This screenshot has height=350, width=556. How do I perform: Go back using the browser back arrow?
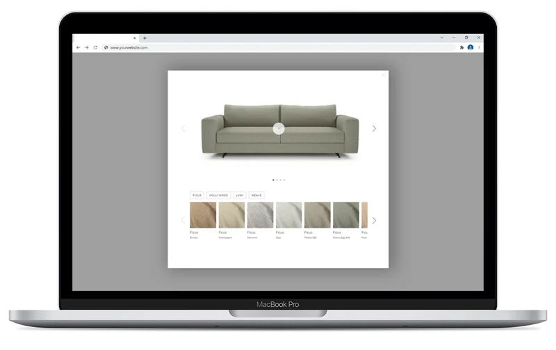78,47
